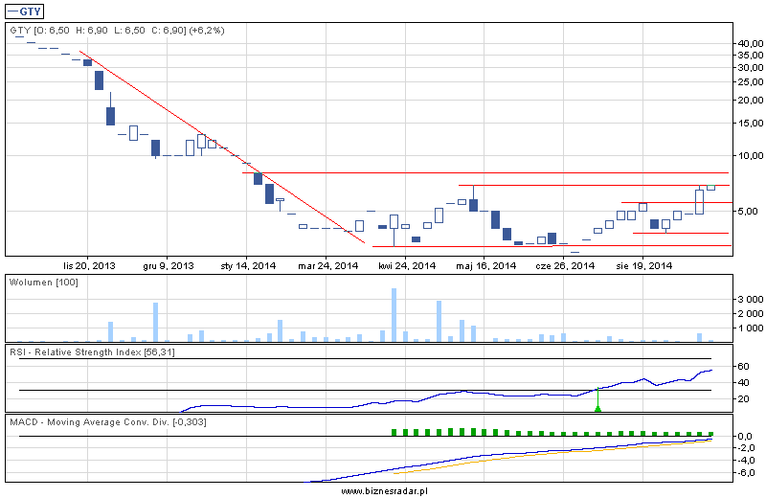This screenshot has height=498, width=766.
Task: Click the green arrow marker on RSI
Action: point(598,408)
